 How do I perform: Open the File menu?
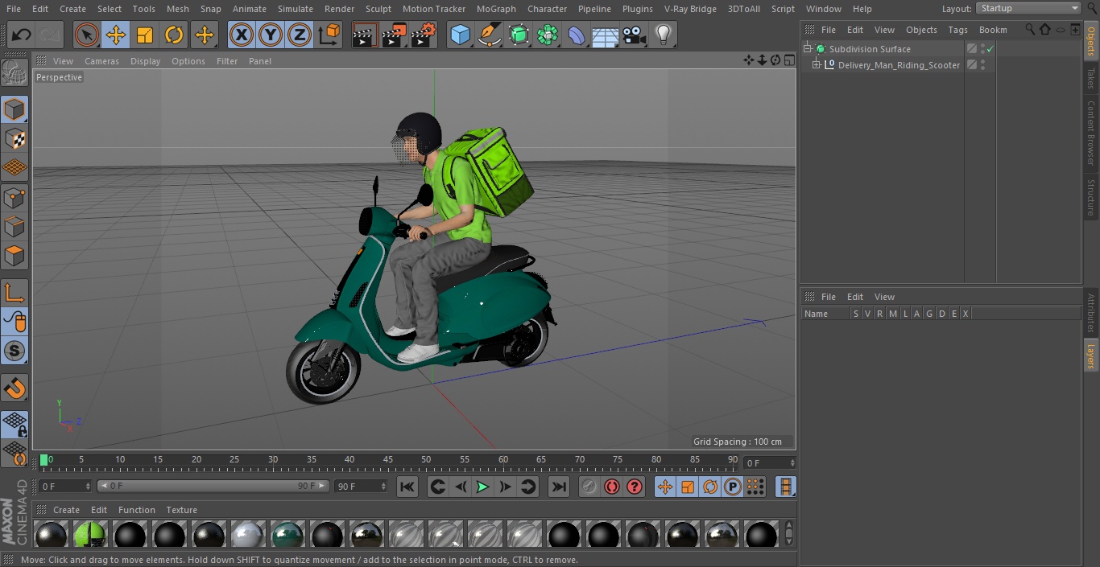(14, 9)
